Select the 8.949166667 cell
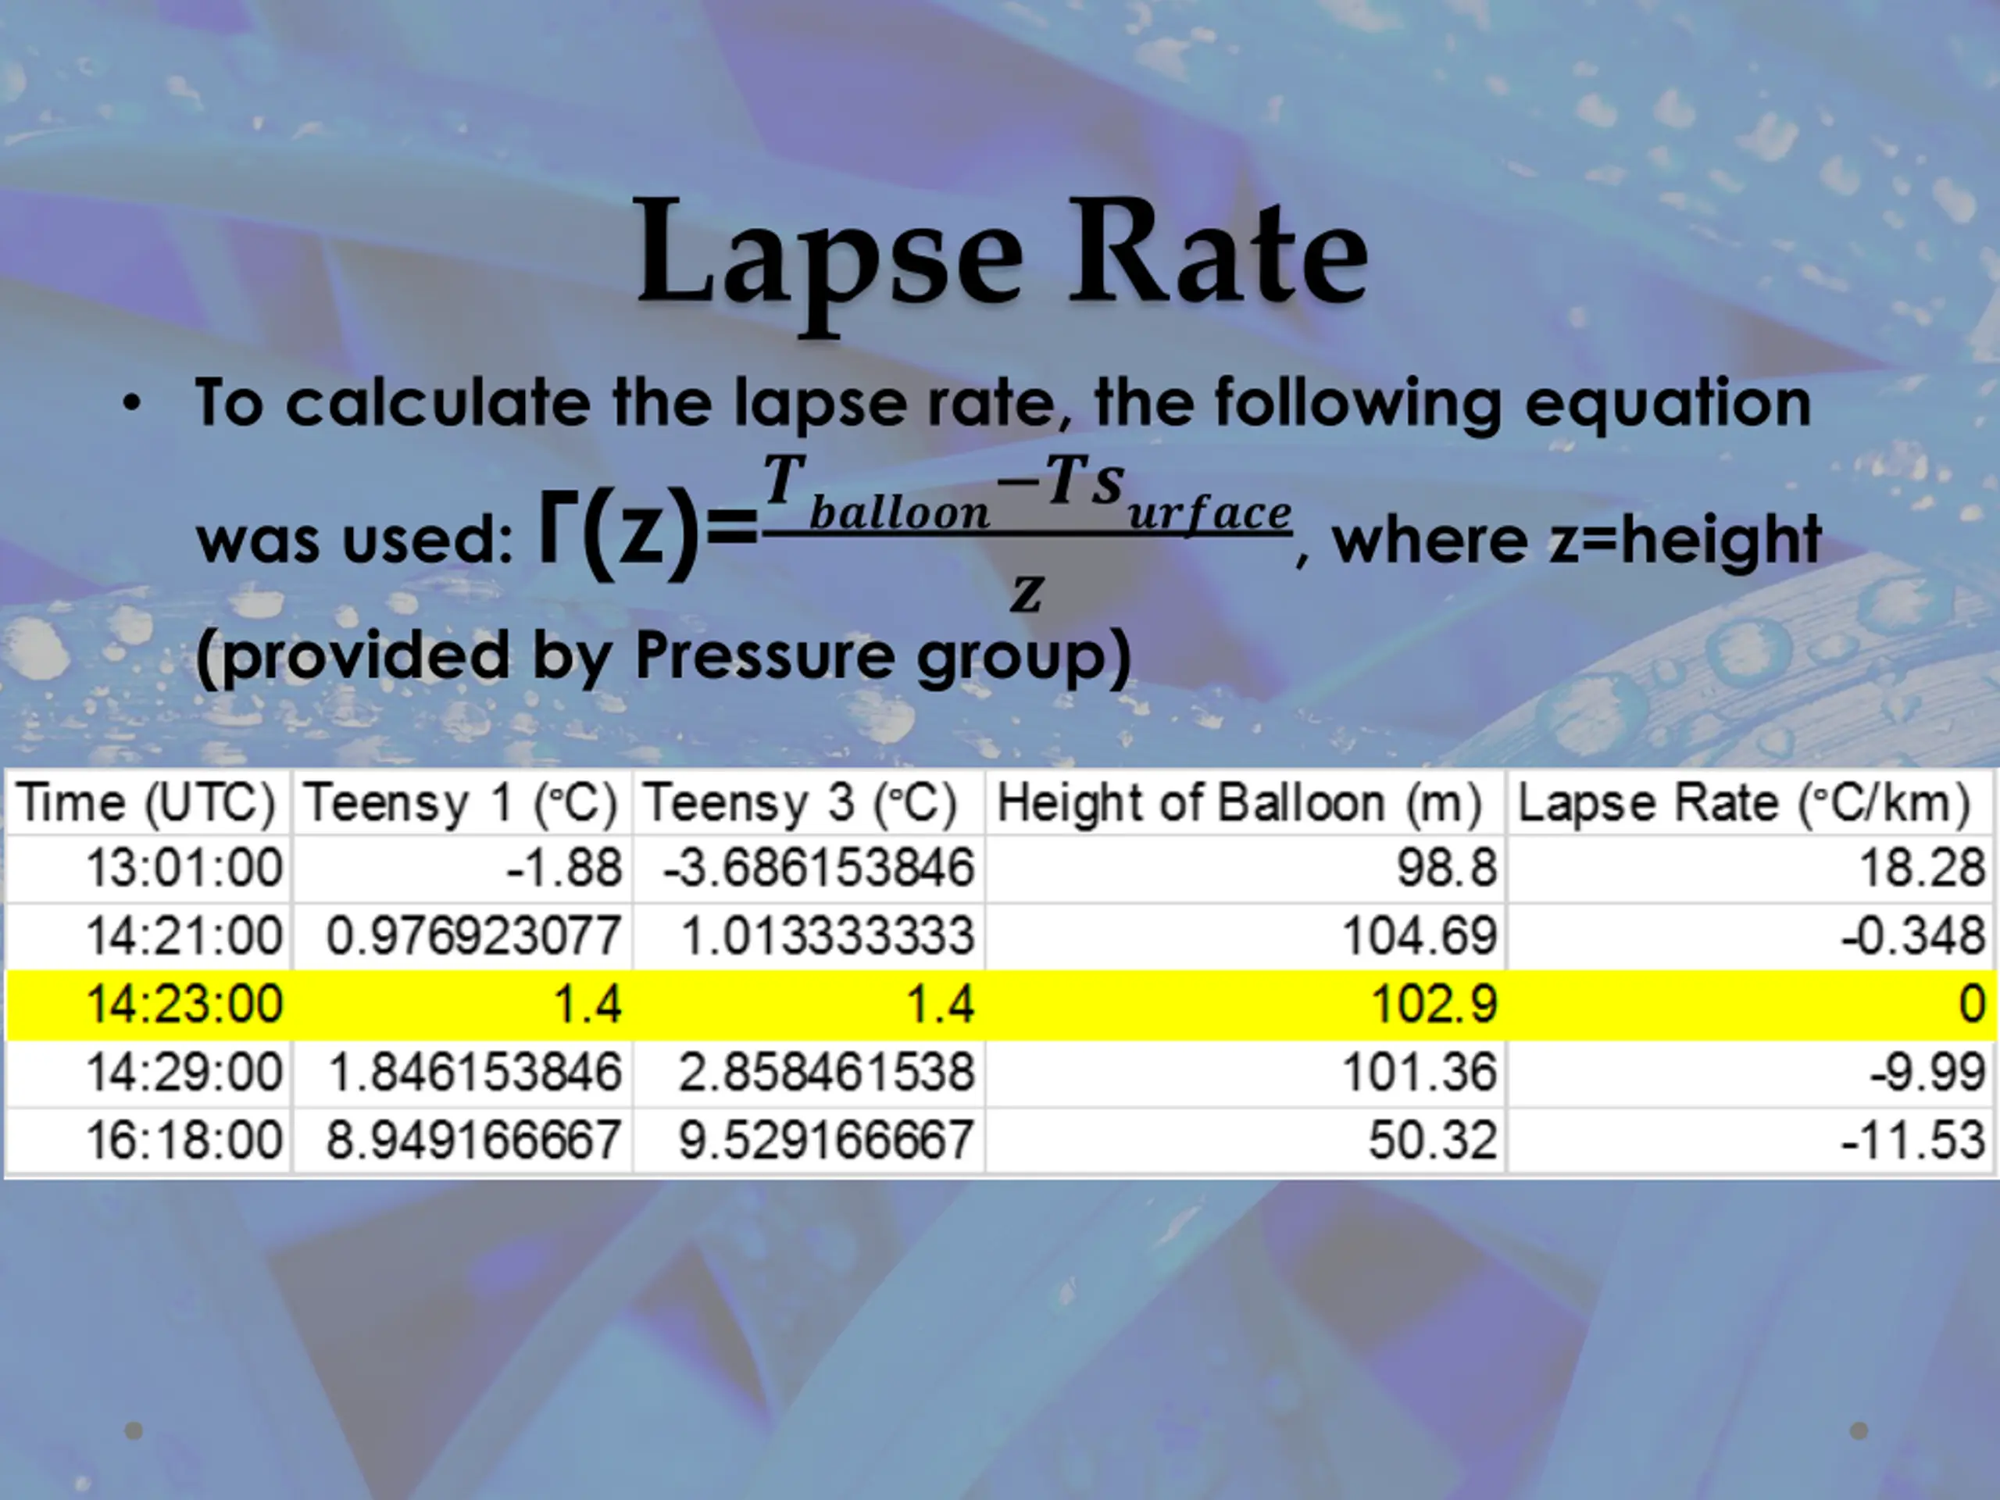The height and width of the screenshot is (1500, 2000). pos(462,1140)
